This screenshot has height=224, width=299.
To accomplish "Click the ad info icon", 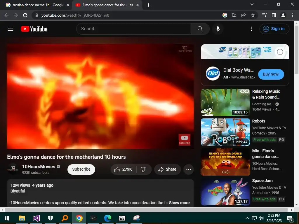I will click(x=280, y=52).
